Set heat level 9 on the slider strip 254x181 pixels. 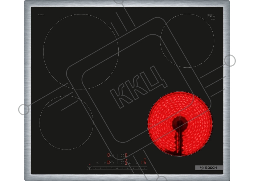144,168
